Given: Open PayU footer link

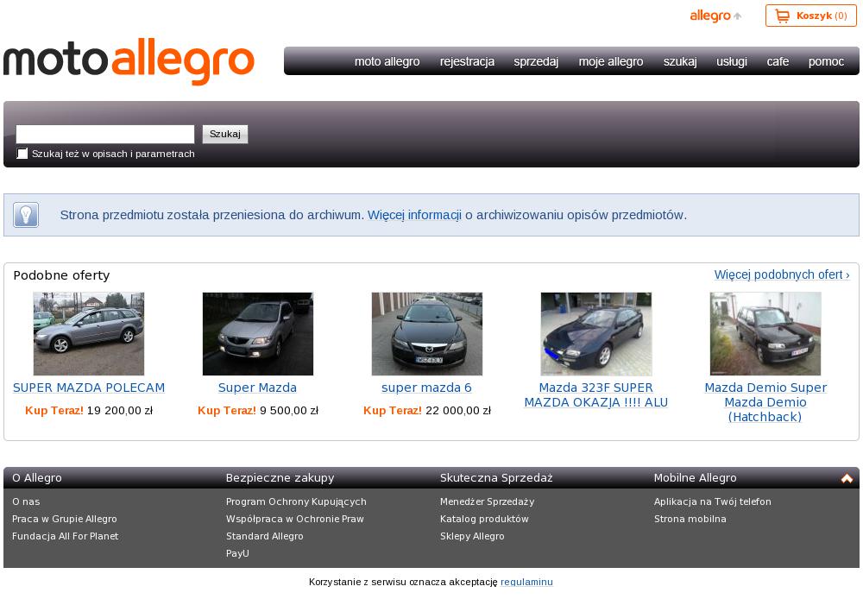Looking at the screenshot, I should pos(238,553).
